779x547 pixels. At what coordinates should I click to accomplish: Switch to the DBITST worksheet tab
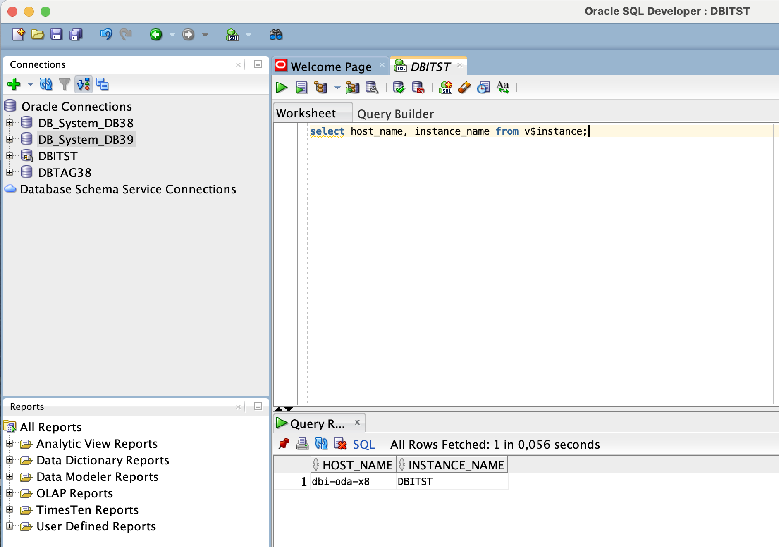pos(429,67)
